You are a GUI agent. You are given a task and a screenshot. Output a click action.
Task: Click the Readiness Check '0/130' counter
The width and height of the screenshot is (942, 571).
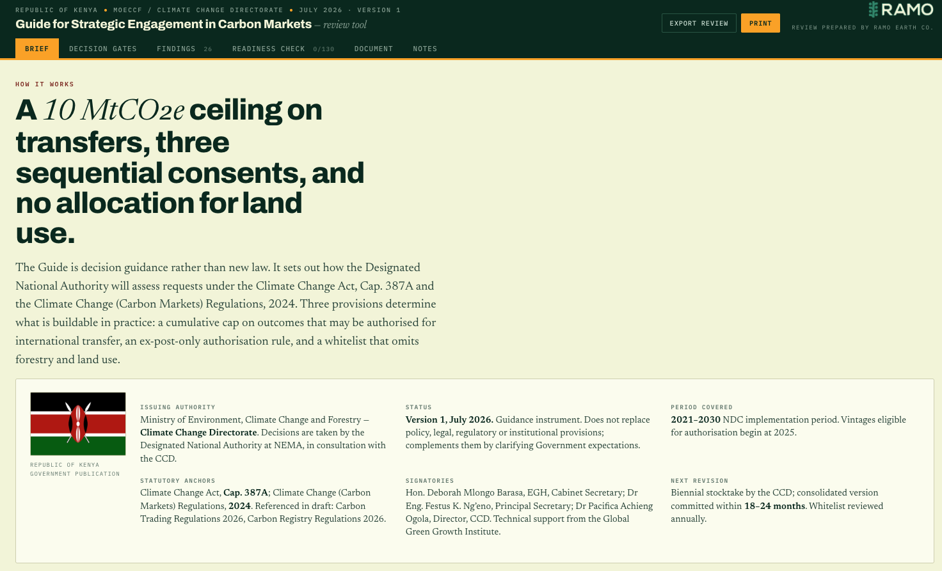click(324, 49)
